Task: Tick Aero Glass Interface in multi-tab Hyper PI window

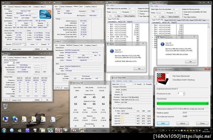Action: [x=183, y=17]
